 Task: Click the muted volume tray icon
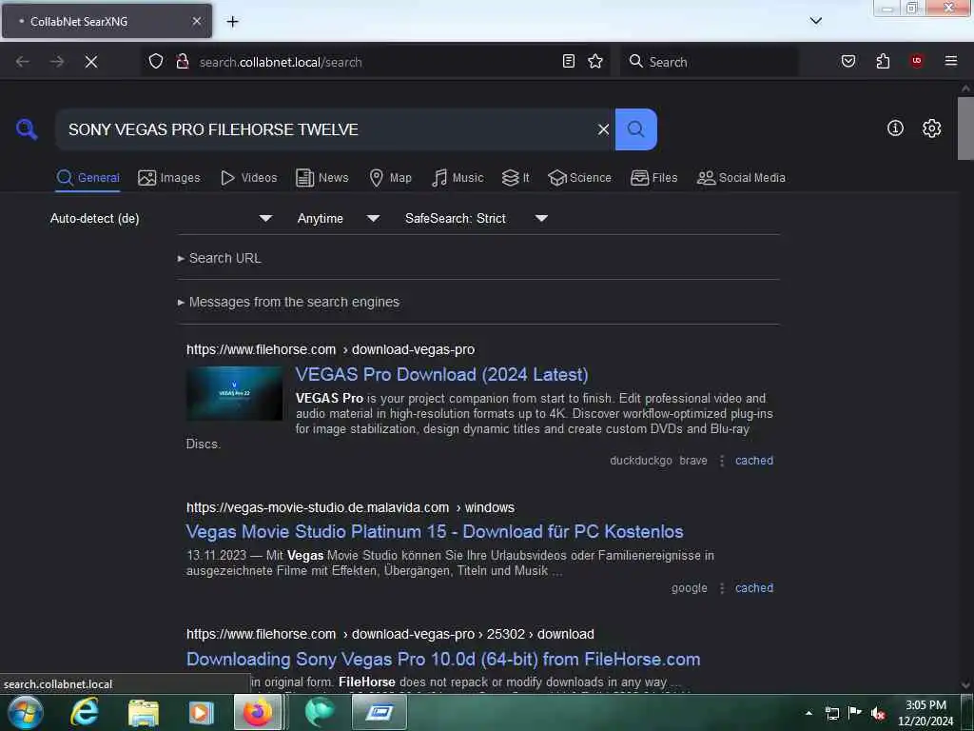tap(877, 713)
